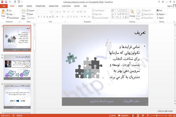Click Convert to SmartArt button
The image size is (176, 117).
(100, 18)
